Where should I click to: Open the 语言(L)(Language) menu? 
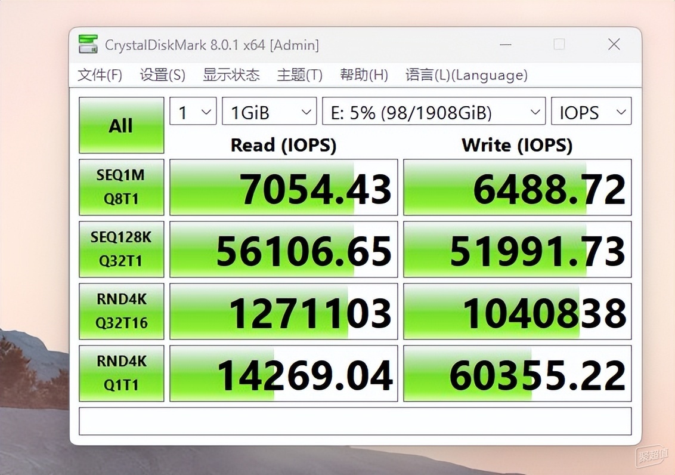coord(466,75)
